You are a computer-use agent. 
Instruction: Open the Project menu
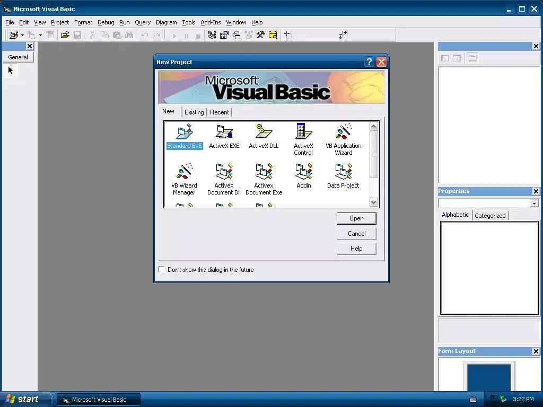tap(60, 22)
